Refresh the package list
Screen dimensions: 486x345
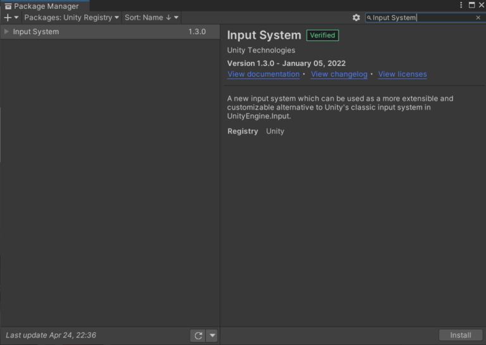click(198, 336)
